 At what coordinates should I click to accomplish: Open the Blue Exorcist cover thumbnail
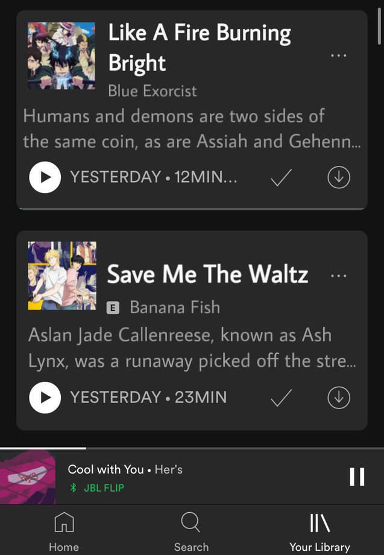[x=61, y=56]
